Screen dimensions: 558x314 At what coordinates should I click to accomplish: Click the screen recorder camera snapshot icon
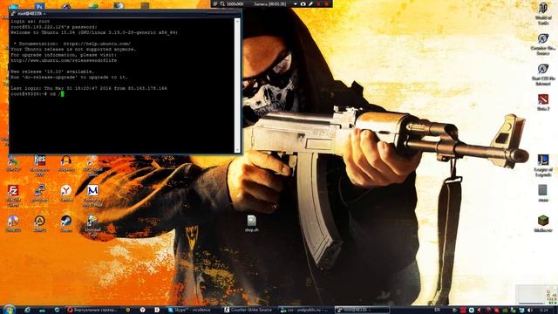coord(303,3)
